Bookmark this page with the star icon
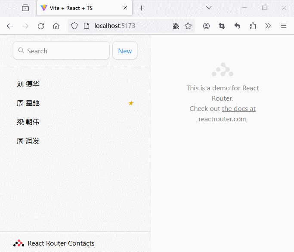 [188, 26]
